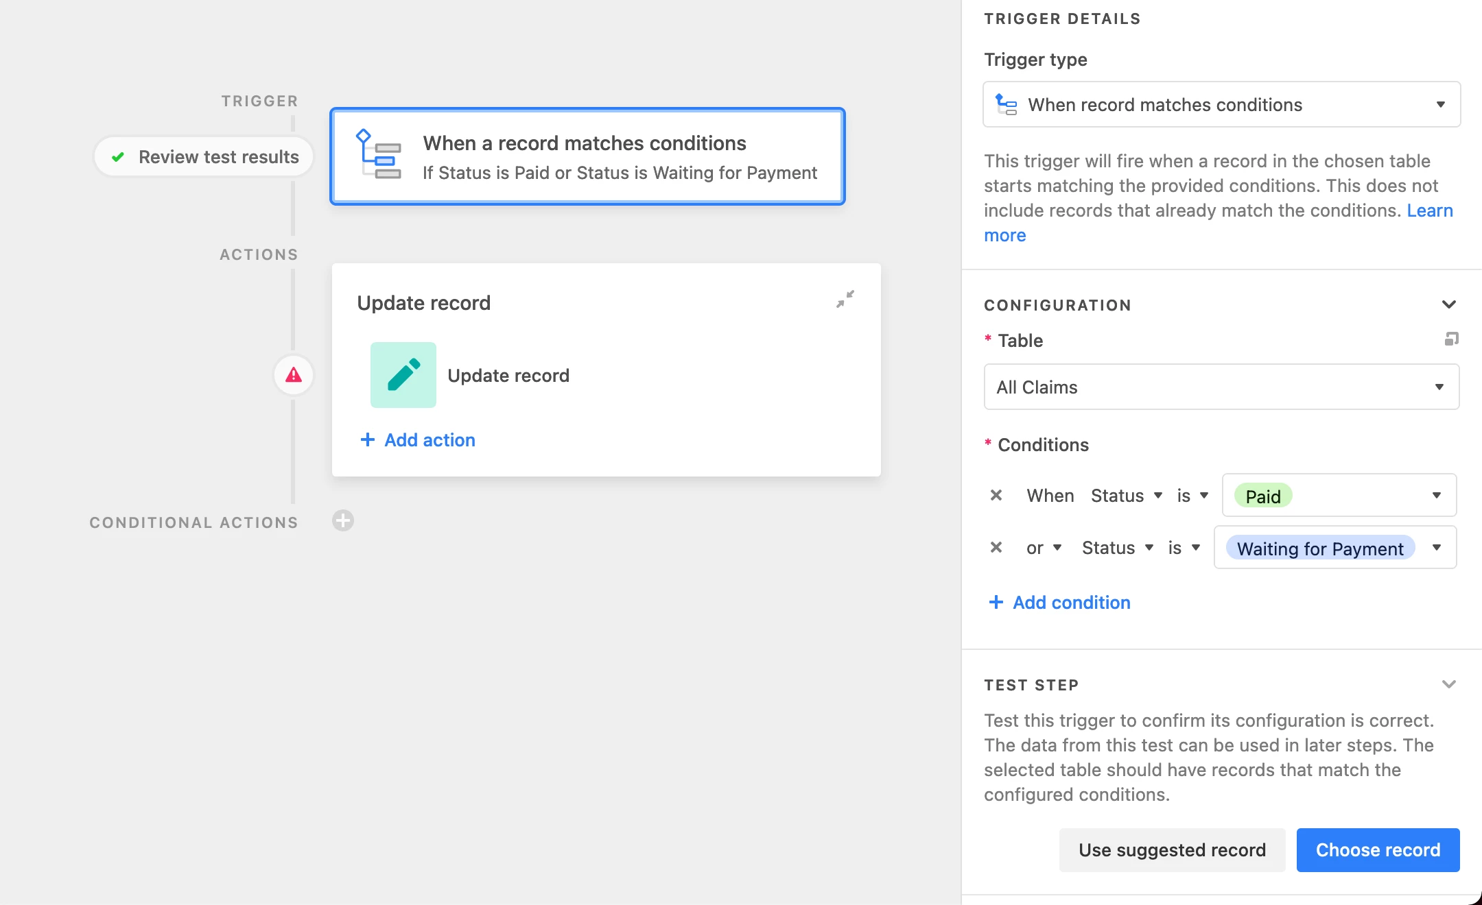Remove the Waiting for Payment condition
Viewport: 1482px width, 905px height.
[x=996, y=547]
